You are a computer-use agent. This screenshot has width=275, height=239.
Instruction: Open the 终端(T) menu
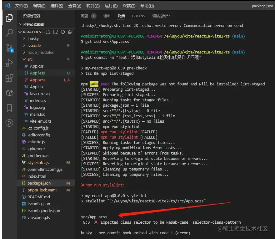coord(129,6)
